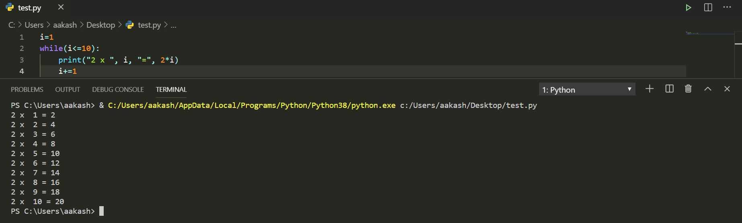Click the Users folder in the breadcrumb
This screenshot has width=742, height=223.
point(34,25)
